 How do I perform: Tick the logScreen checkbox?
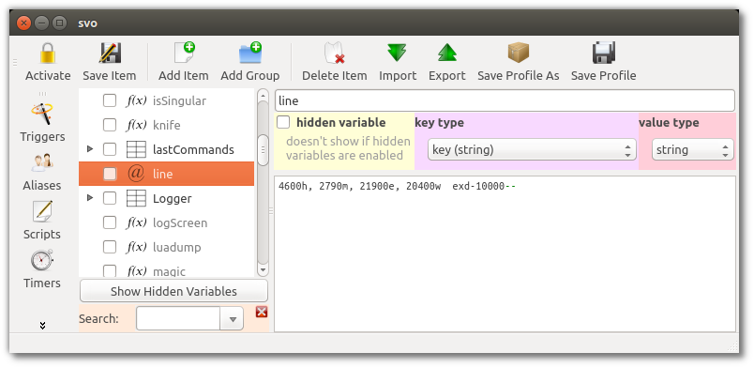tap(110, 222)
